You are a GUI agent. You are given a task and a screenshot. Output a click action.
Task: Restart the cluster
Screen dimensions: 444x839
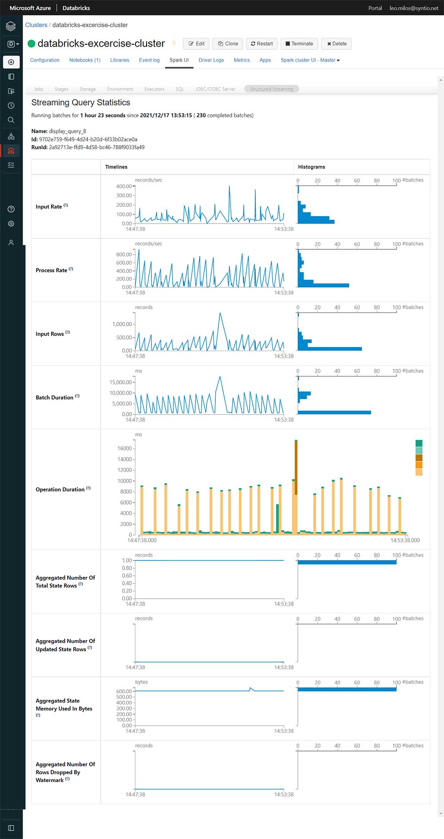262,44
